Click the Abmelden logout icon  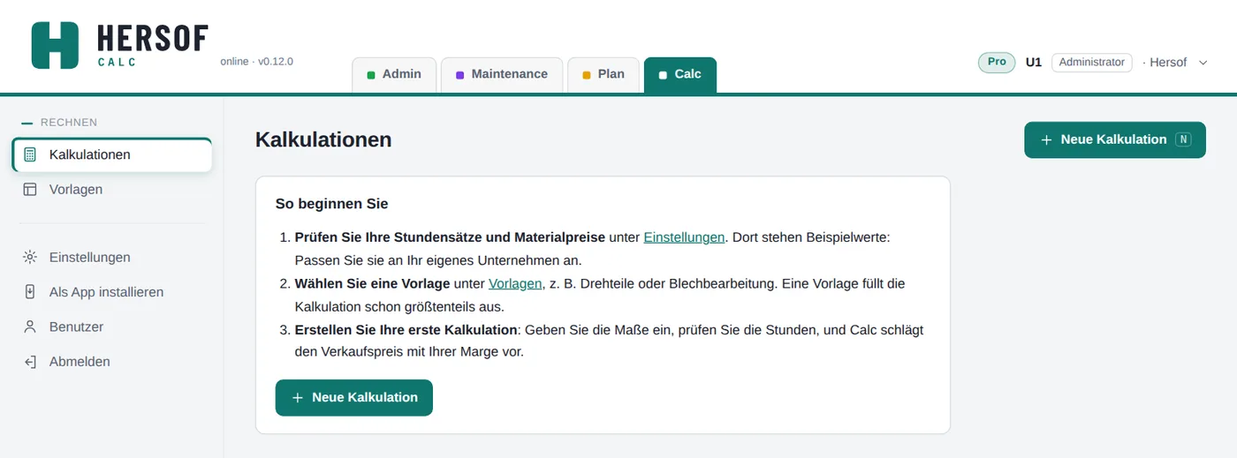click(30, 362)
